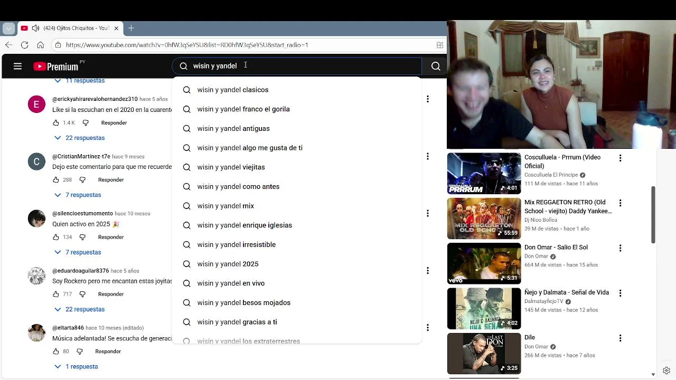676x380 pixels.
Task: Dislike the @silencioestumomento comment
Action: pos(82,237)
